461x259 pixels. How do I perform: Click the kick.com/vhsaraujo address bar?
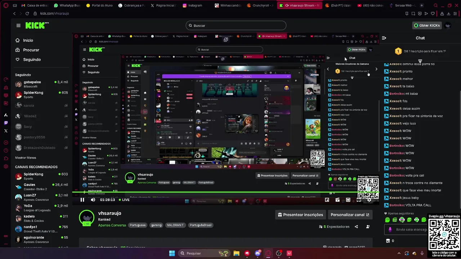(54, 13)
